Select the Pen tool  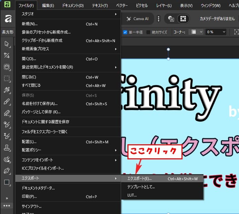click(7, 171)
